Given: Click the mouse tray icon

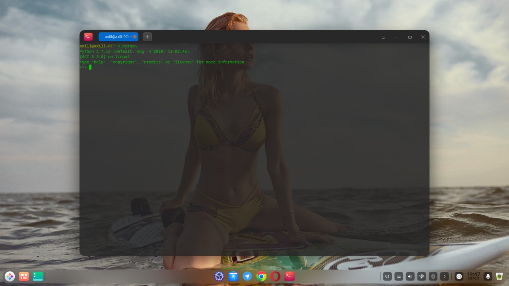Looking at the screenshot, I should 433,276.
